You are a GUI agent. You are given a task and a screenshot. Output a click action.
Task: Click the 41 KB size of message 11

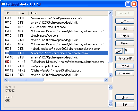click(x=21, y=62)
